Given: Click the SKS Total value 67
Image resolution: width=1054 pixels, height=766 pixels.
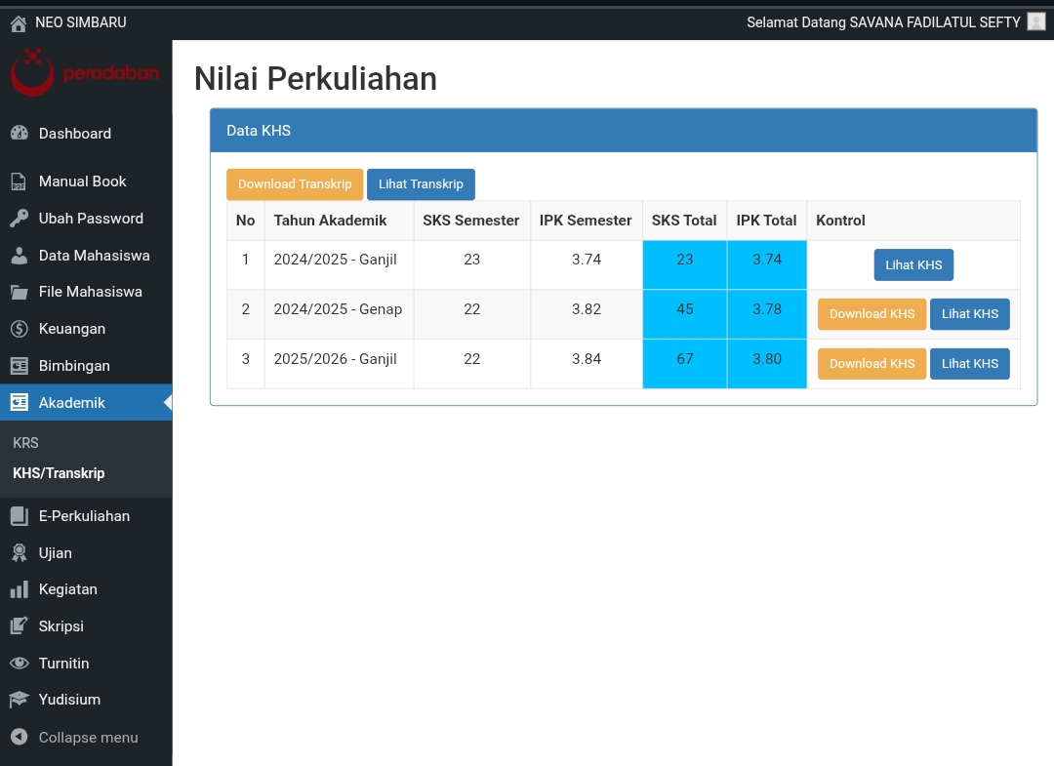Looking at the screenshot, I should pos(684,359).
